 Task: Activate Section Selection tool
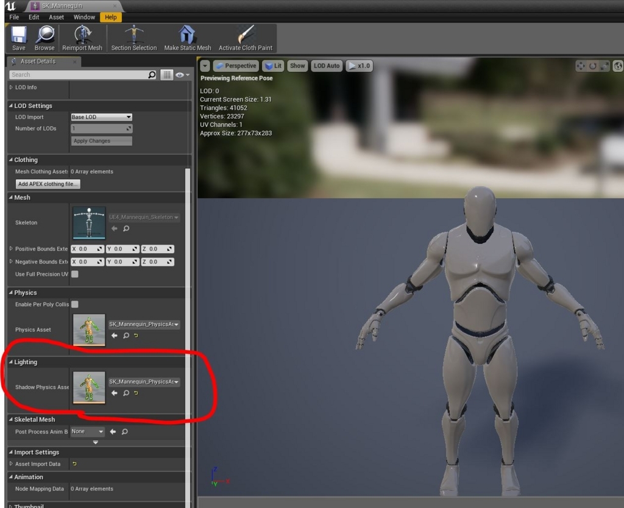(134, 35)
